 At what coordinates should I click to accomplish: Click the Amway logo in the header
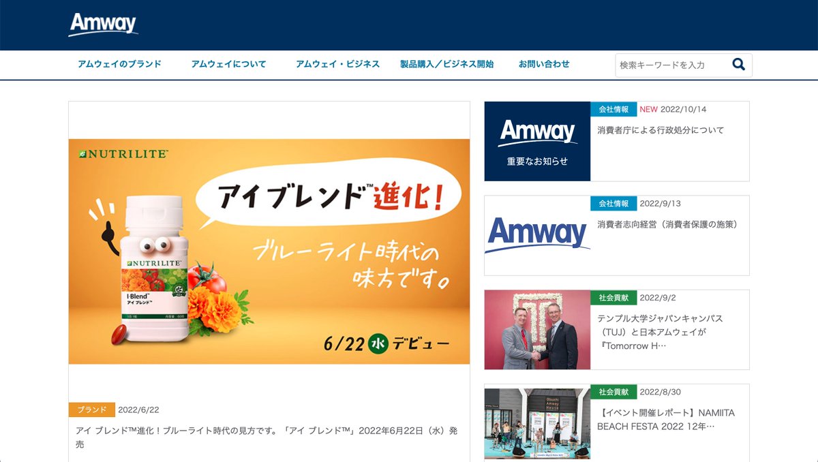point(104,25)
